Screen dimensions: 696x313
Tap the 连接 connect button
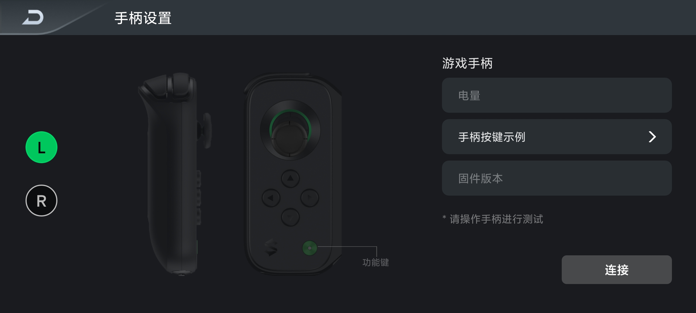[617, 270]
